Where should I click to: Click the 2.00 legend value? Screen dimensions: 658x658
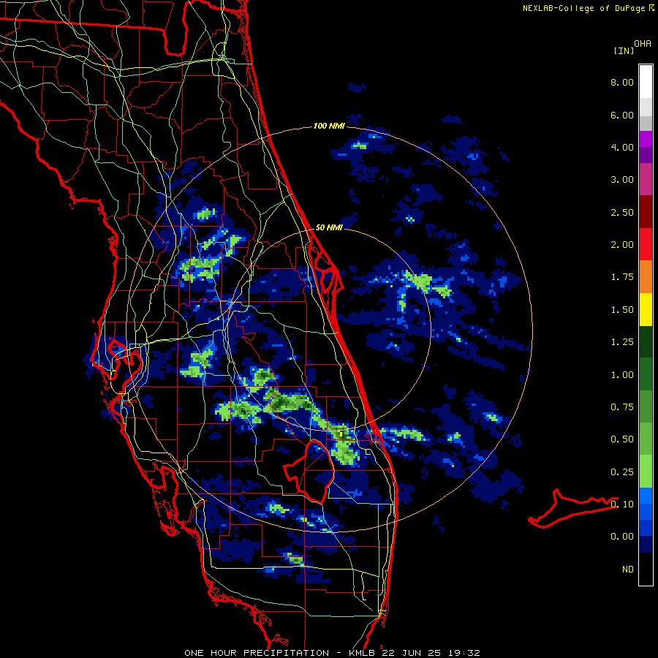pyautogui.click(x=622, y=245)
